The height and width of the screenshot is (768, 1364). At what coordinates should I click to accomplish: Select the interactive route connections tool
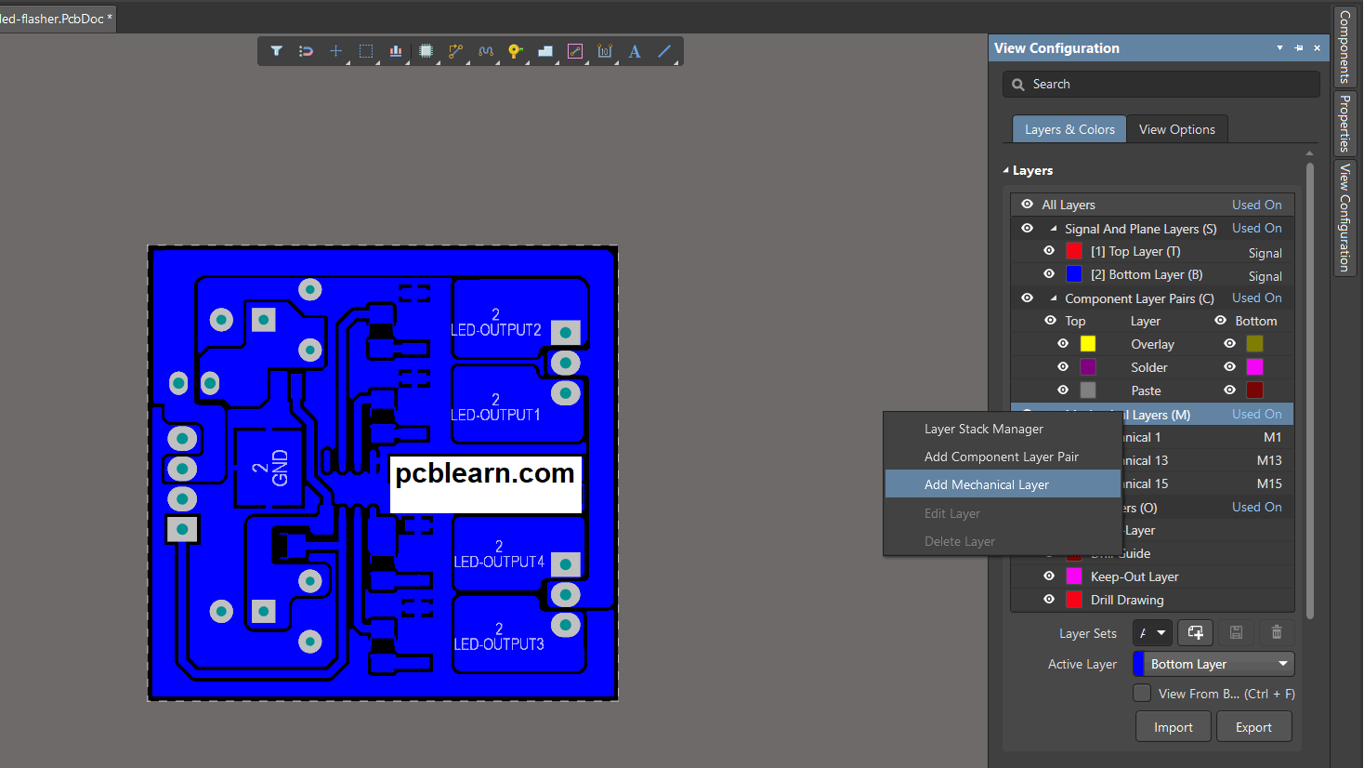pyautogui.click(x=455, y=51)
